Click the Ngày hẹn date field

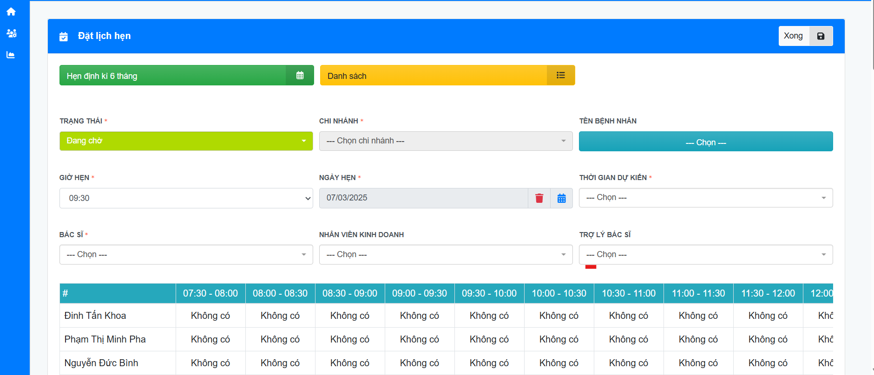[x=423, y=198]
